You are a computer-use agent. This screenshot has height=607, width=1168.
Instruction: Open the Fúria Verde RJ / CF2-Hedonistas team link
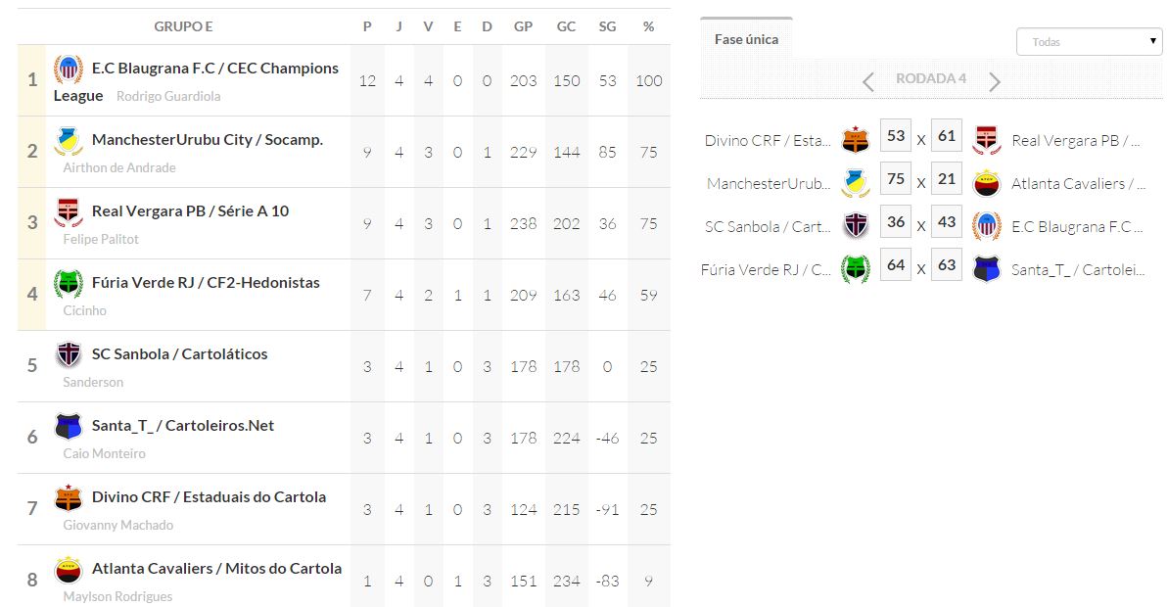tap(206, 283)
